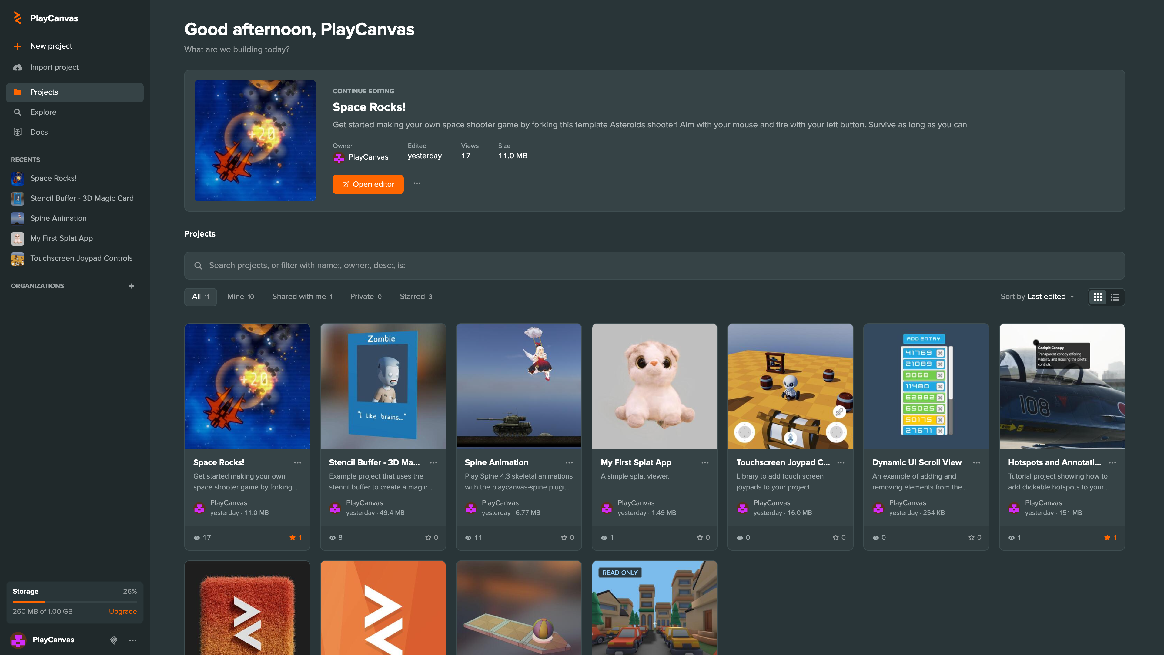Open Sort by Last edited dropdown
Image resolution: width=1164 pixels, height=655 pixels.
[1037, 297]
